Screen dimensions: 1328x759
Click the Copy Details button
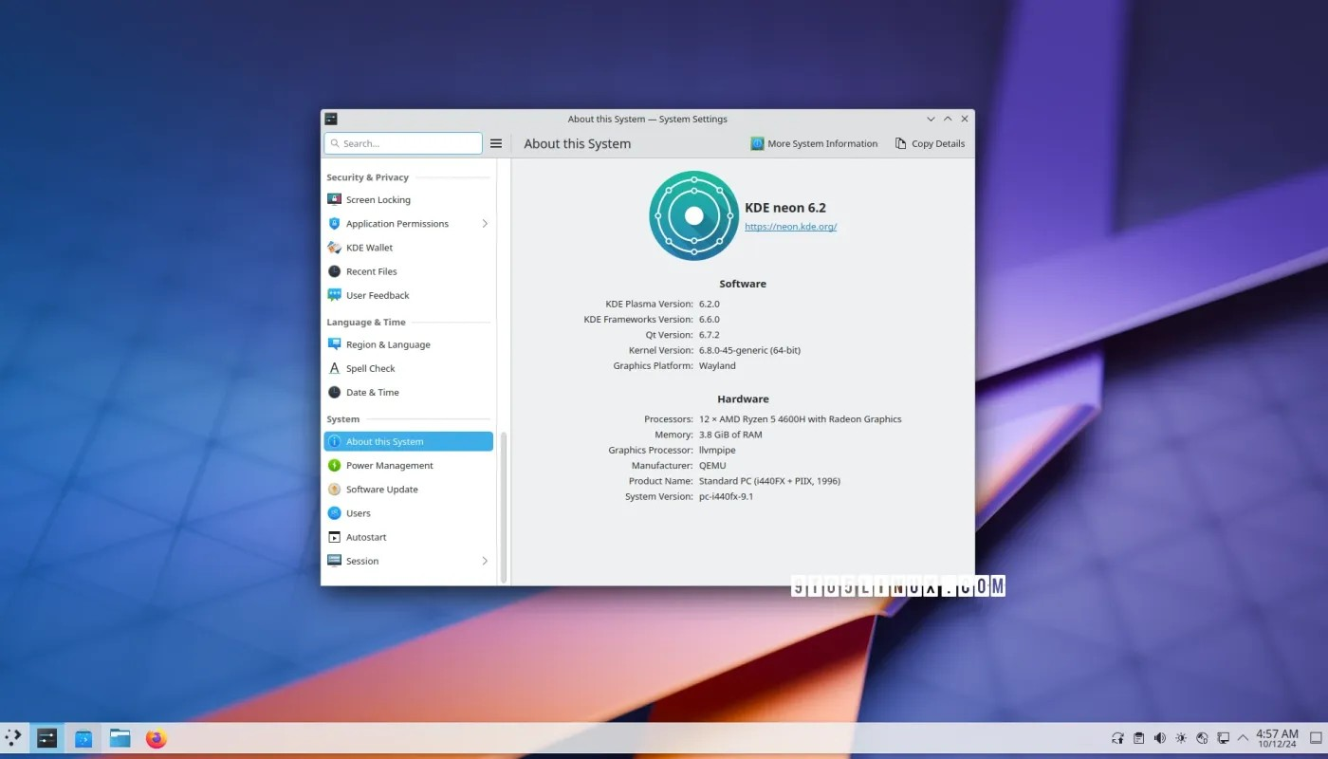pos(930,143)
